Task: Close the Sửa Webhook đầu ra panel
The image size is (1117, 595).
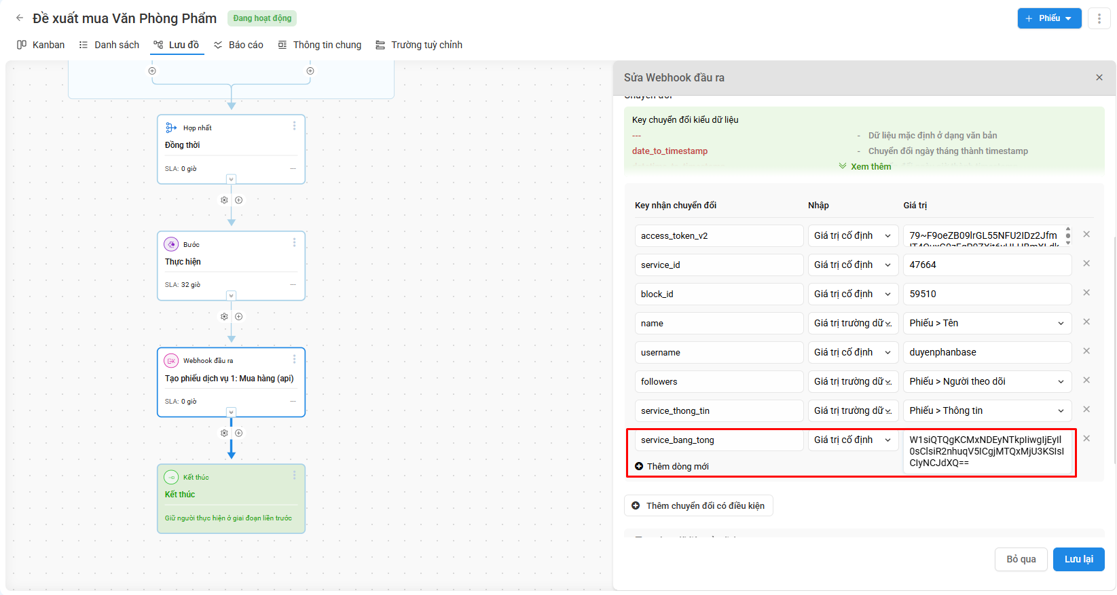Action: [x=1099, y=77]
